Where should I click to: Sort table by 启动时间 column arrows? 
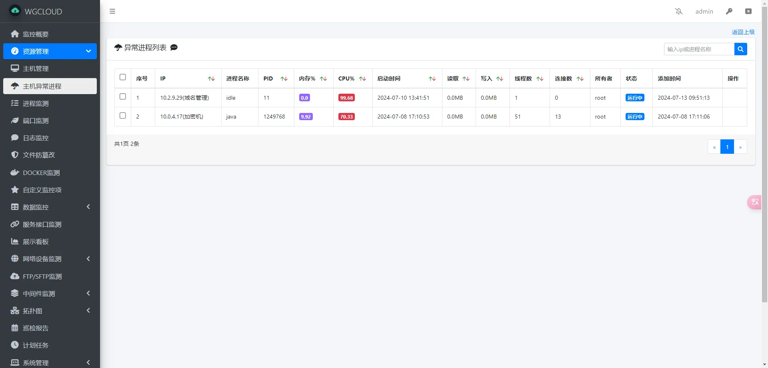click(x=432, y=78)
